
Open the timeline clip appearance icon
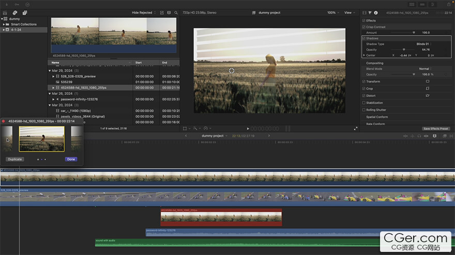click(x=434, y=136)
